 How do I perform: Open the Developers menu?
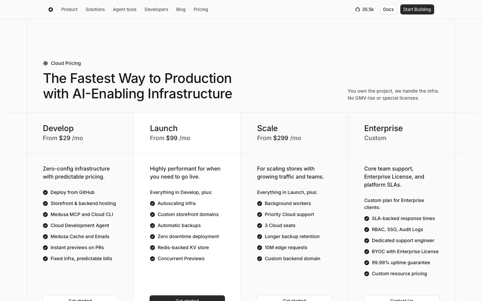156,9
